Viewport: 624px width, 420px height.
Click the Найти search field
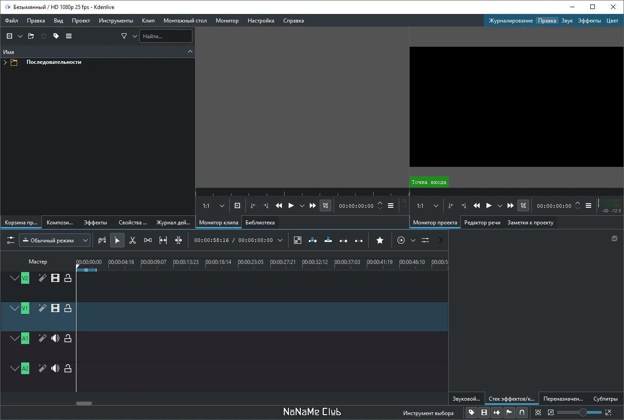(x=165, y=36)
